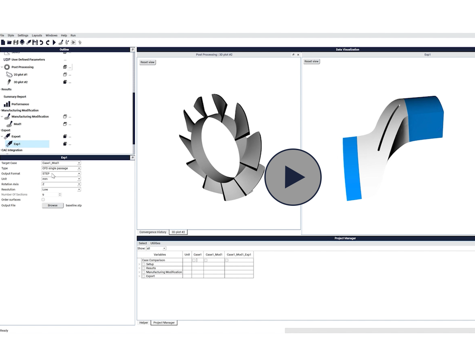Switch to the Convergence History tab

pyautogui.click(x=153, y=232)
